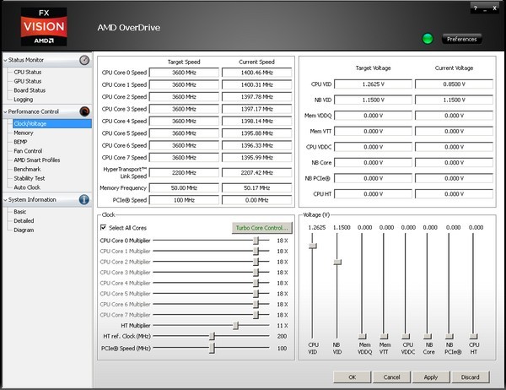Click the green status indicator light

pos(427,39)
